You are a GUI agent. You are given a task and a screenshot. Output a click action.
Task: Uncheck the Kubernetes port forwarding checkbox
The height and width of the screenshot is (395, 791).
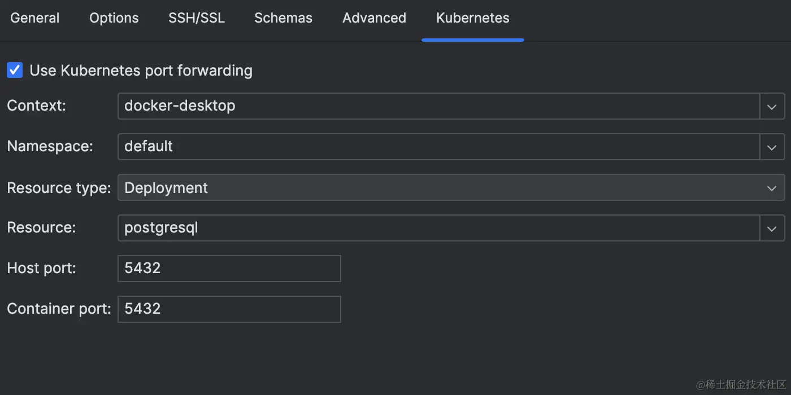(x=15, y=71)
